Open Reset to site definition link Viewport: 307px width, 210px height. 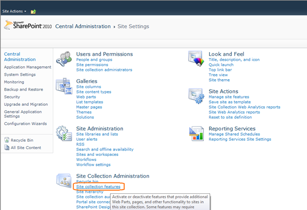[230, 117]
